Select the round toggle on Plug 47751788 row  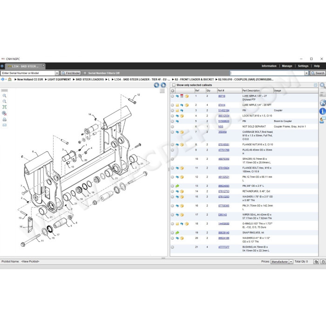pos(172,150)
